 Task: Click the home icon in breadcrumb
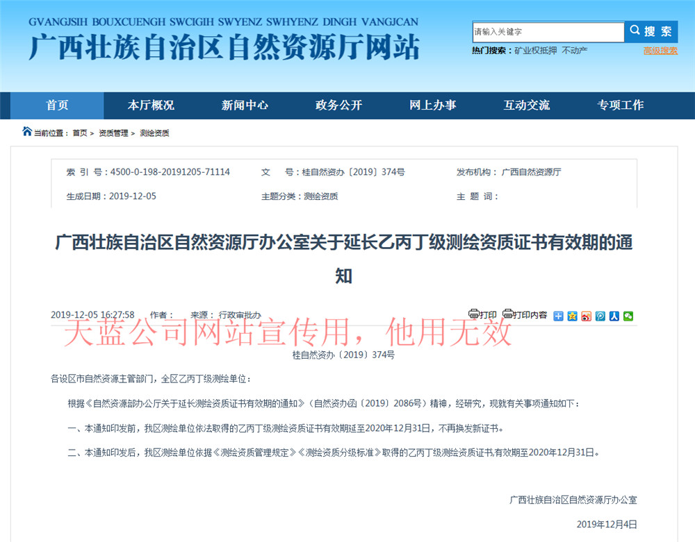(27, 132)
